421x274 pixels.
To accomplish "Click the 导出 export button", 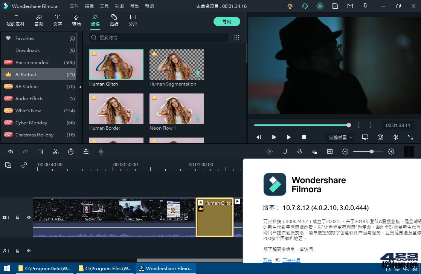I will (227, 21).
